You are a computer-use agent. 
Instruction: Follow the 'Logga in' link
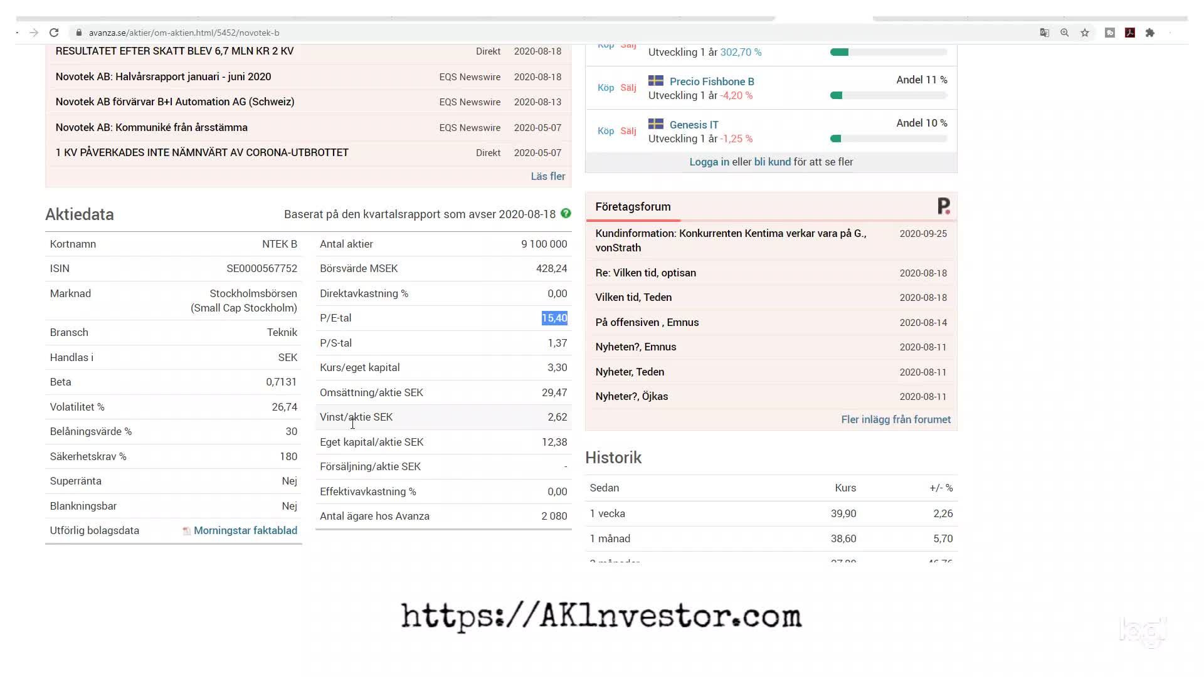click(x=709, y=162)
